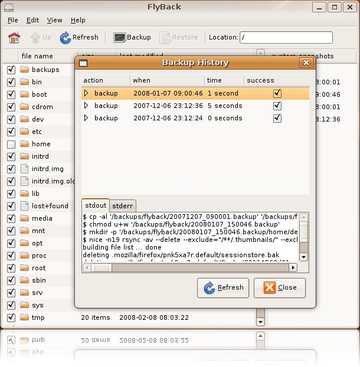Uncheck the backups folder checkbox
This screenshot has height=367, width=360.
point(11,70)
